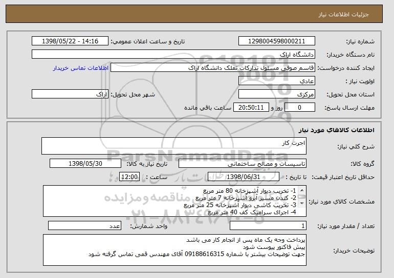Click the phone number line 09188616315
This screenshot has width=394, height=278.
tap(197, 254)
